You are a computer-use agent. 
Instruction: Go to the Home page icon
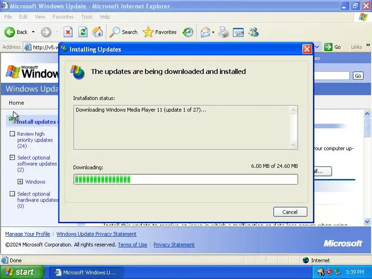[x=98, y=32]
